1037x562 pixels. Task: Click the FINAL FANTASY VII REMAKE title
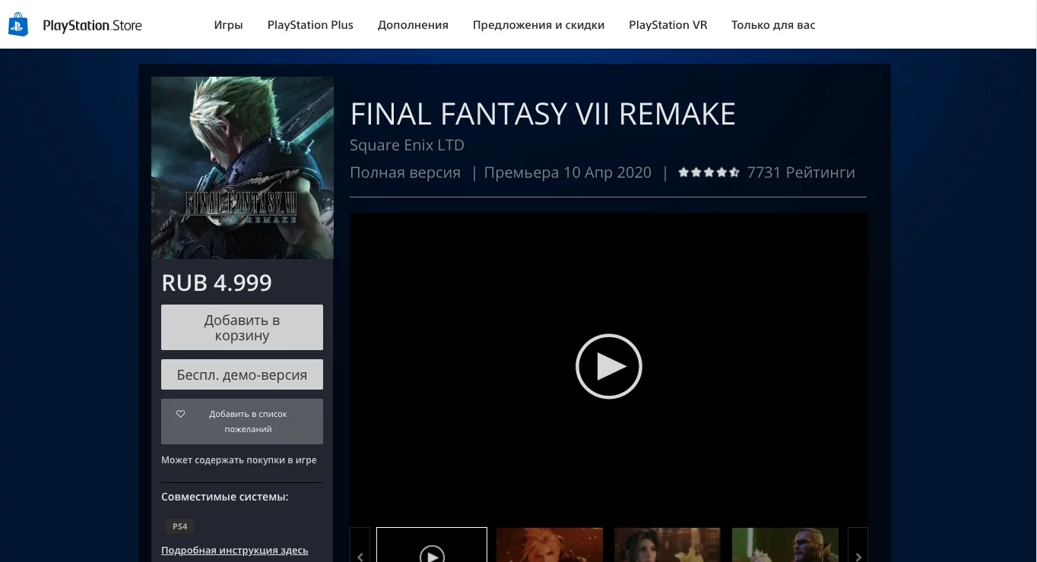(x=543, y=114)
